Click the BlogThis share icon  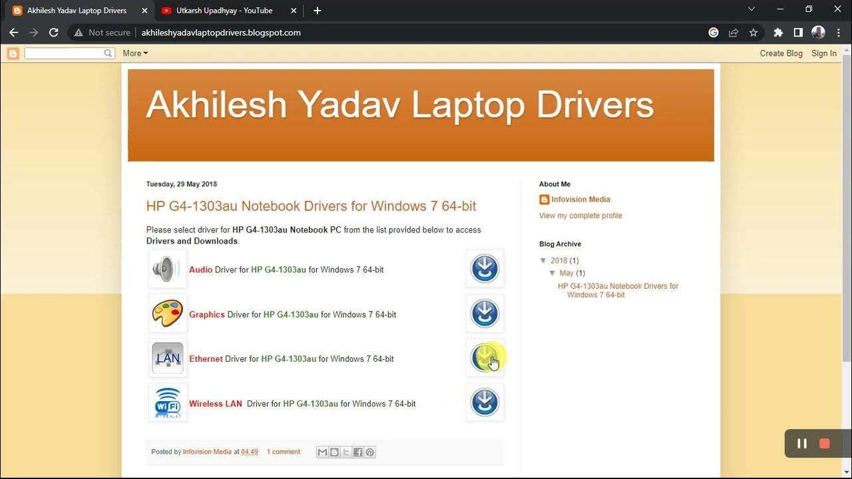334,452
